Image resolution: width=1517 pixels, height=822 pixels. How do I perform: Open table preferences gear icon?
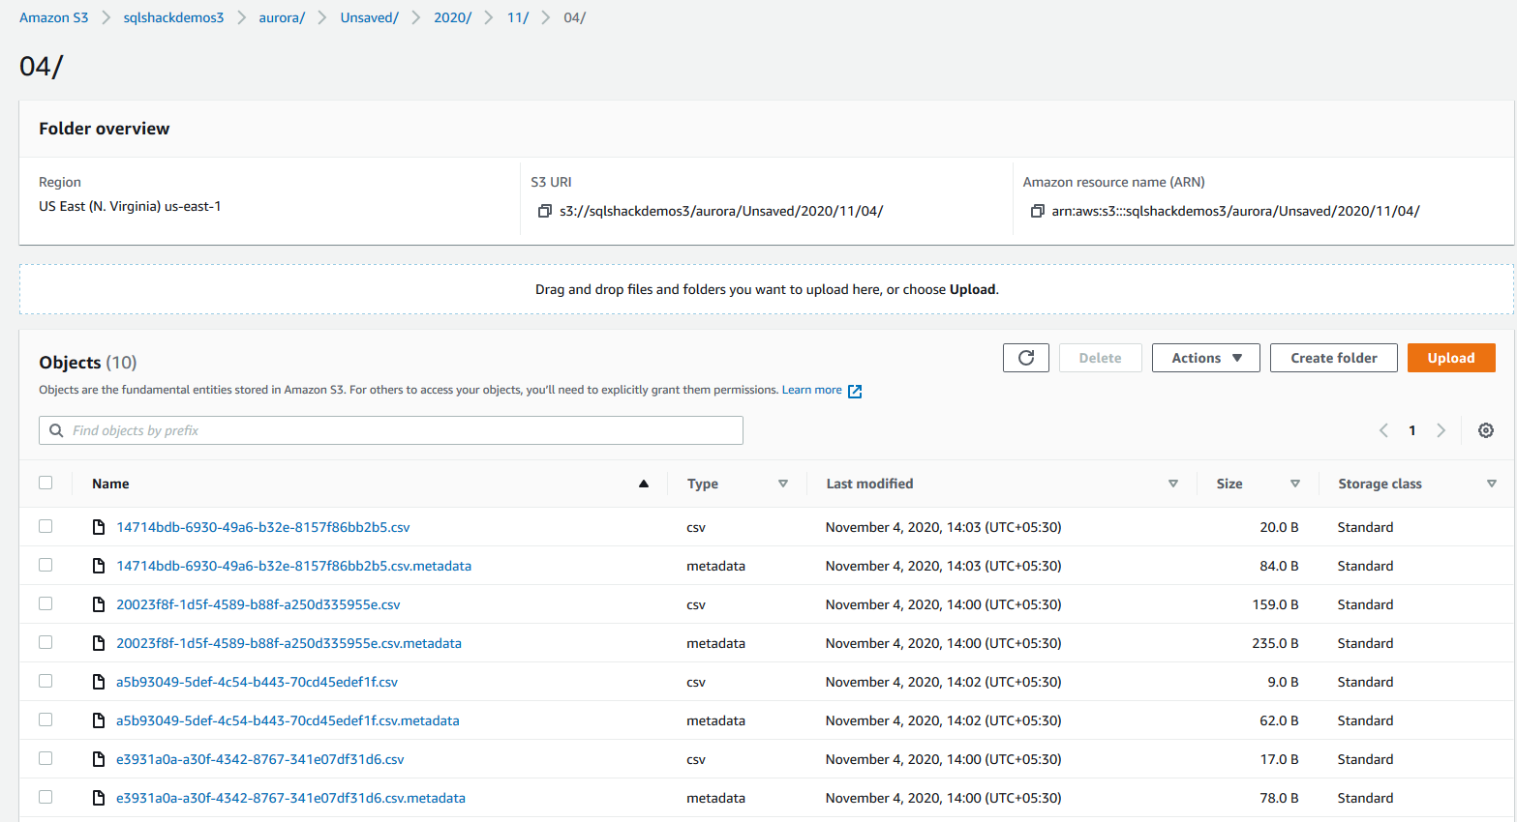click(x=1485, y=430)
